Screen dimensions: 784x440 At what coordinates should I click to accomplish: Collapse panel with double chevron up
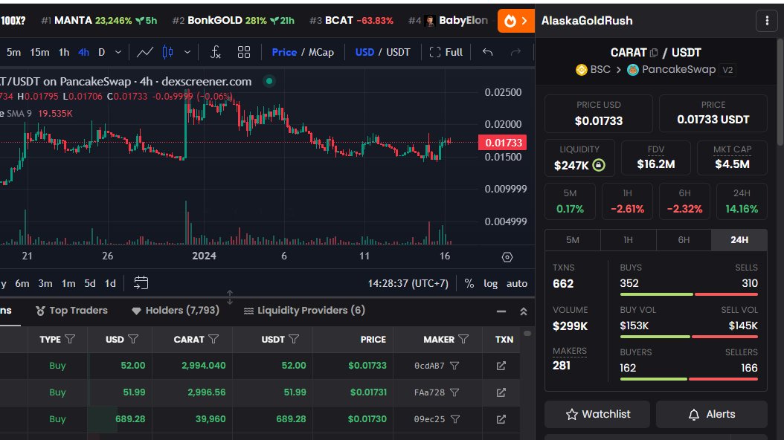(x=524, y=311)
